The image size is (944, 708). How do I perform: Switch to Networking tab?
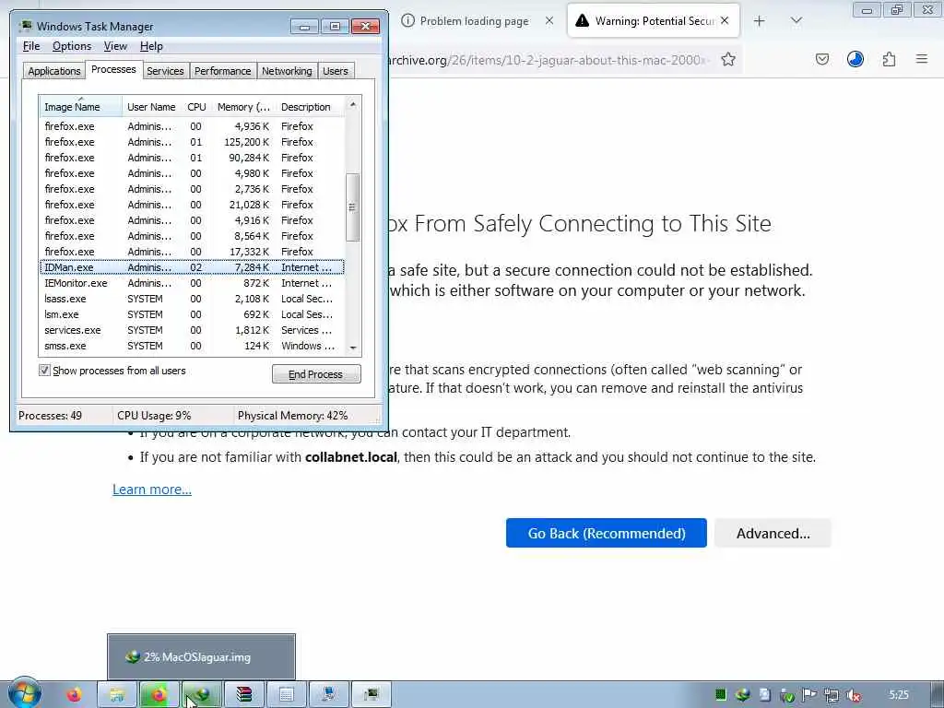(287, 71)
